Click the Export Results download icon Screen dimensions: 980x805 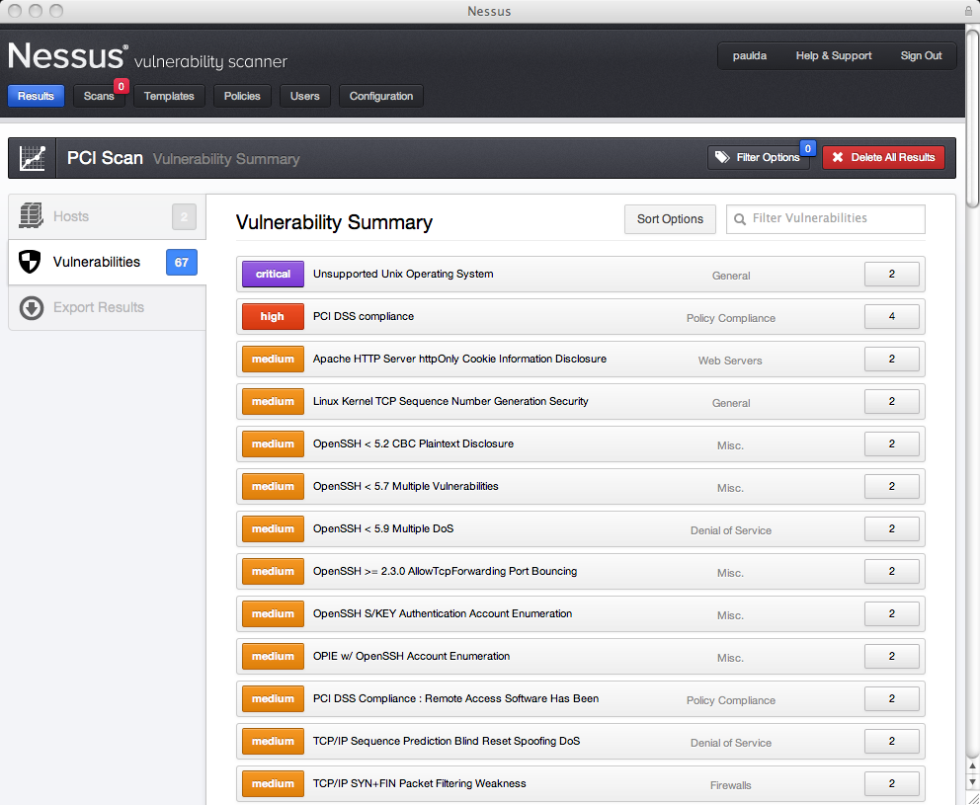[32, 307]
